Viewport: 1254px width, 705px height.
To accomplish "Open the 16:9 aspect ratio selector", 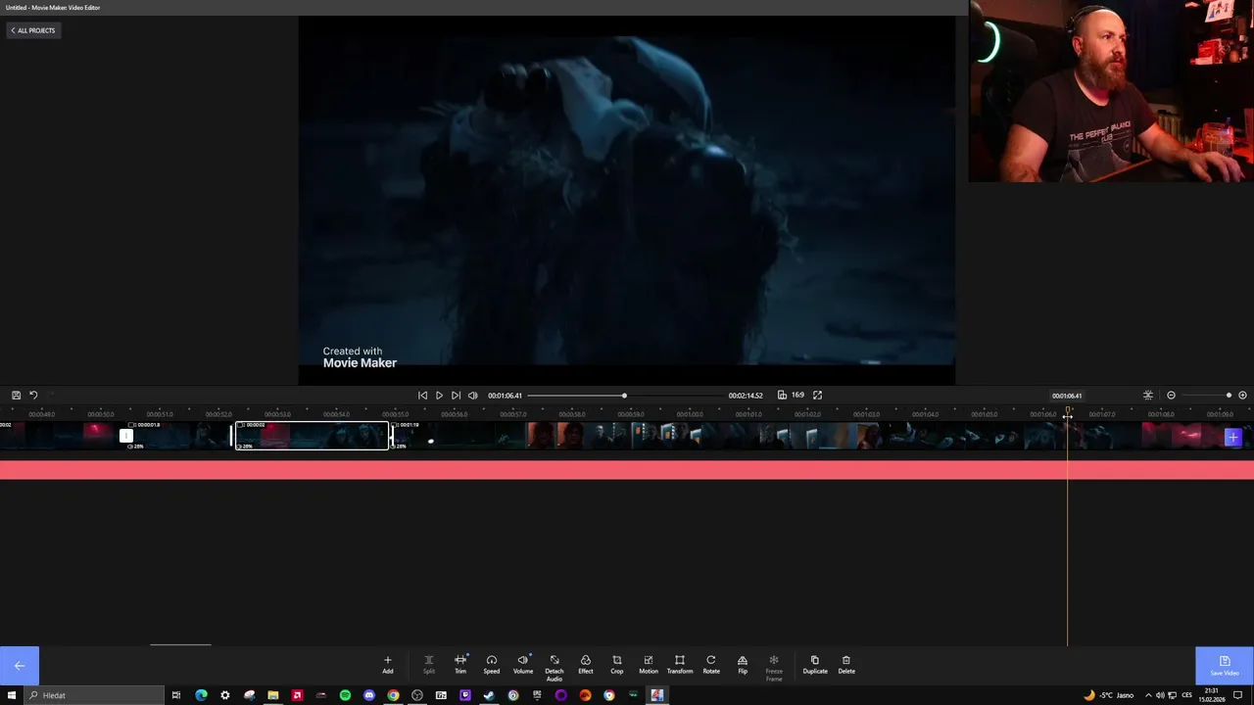I will (x=792, y=395).
